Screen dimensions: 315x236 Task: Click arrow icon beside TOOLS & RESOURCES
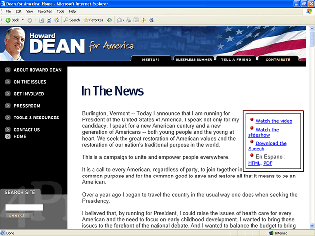[x=8, y=118]
